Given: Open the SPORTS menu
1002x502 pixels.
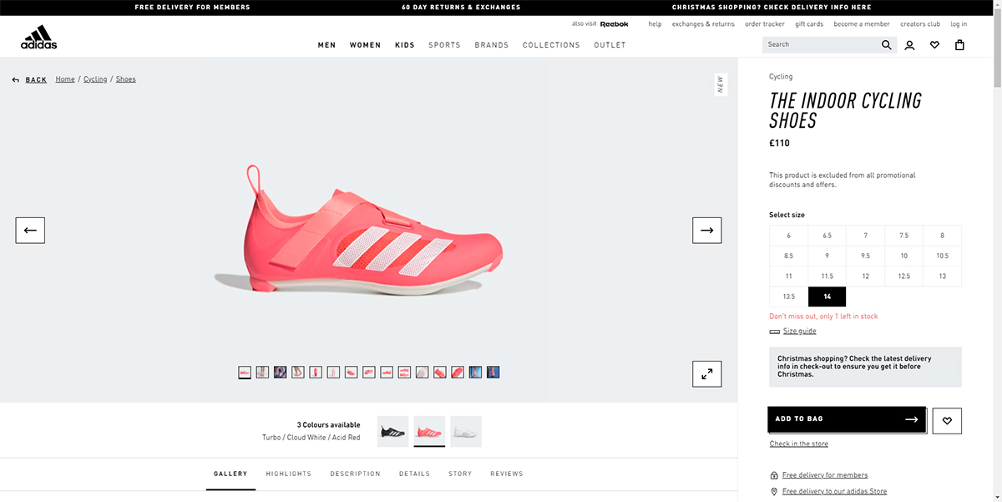Looking at the screenshot, I should coord(444,45).
